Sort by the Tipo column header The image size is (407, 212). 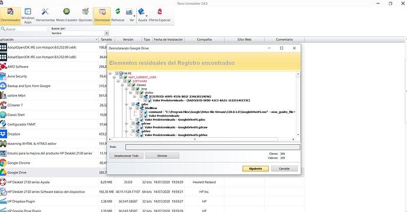click(147, 39)
